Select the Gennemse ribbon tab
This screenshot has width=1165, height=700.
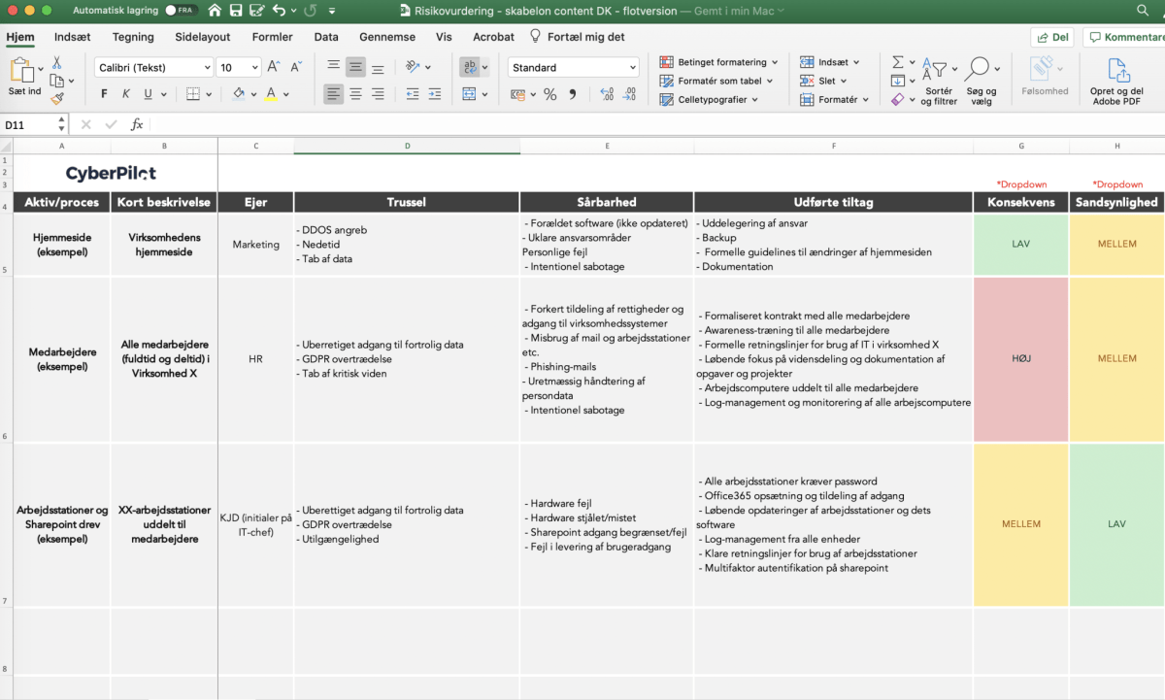pos(387,37)
